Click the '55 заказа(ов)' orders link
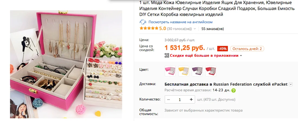Viewport: 298px width, 121px height. point(212,29)
